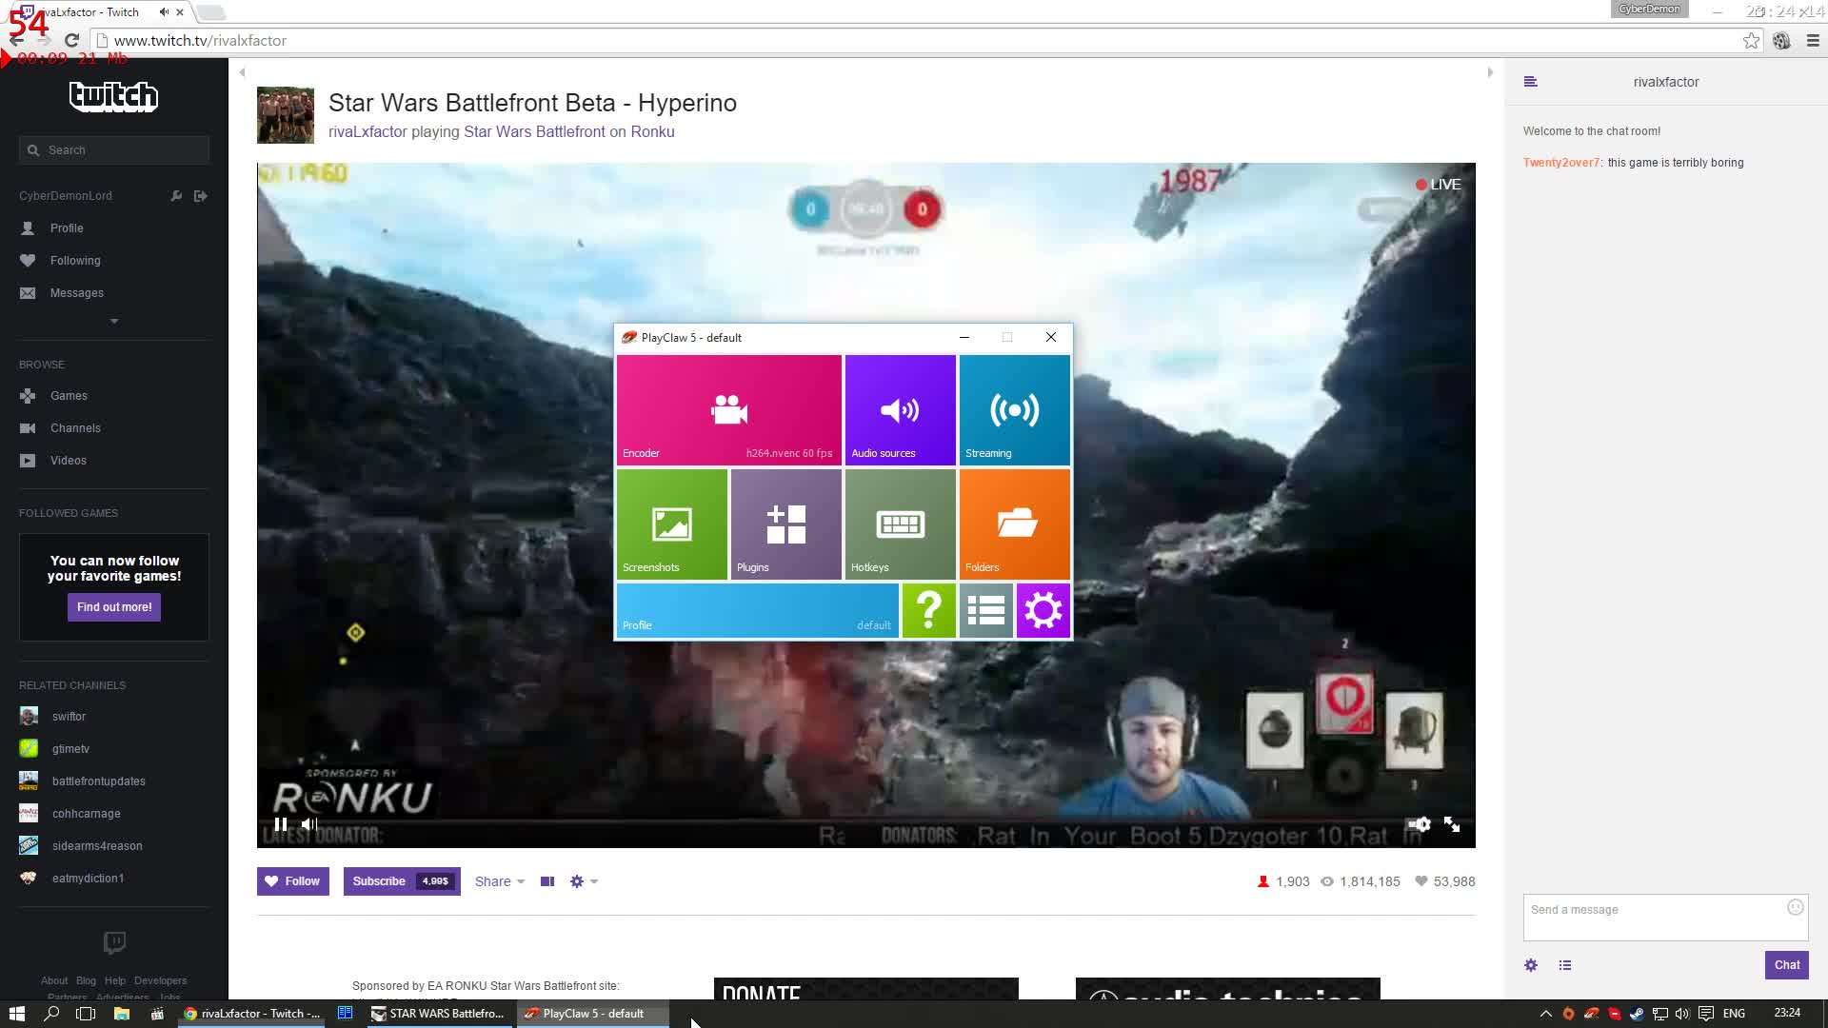Open the Hotkeys tile
Screen dimensions: 1828x1028
900,524
